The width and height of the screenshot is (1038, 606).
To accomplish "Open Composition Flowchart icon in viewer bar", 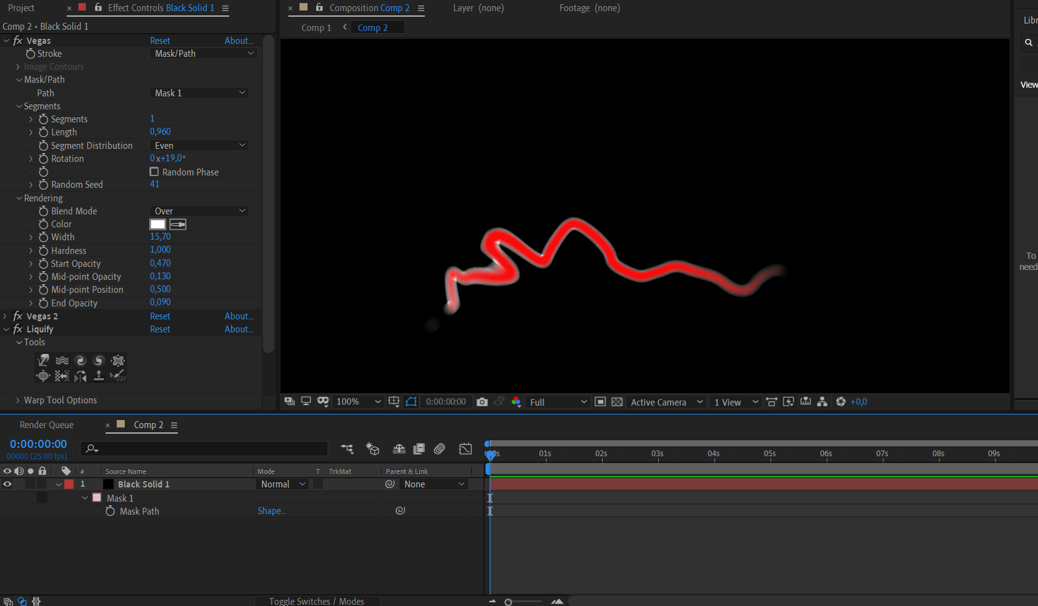I will pyautogui.click(x=822, y=402).
